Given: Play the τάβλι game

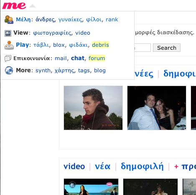Looking at the screenshot, I should point(41,45).
